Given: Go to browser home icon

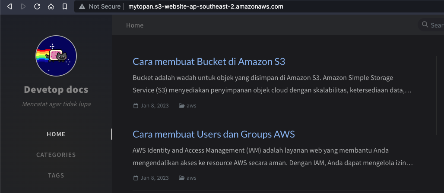Looking at the screenshot, I should coord(51,6).
